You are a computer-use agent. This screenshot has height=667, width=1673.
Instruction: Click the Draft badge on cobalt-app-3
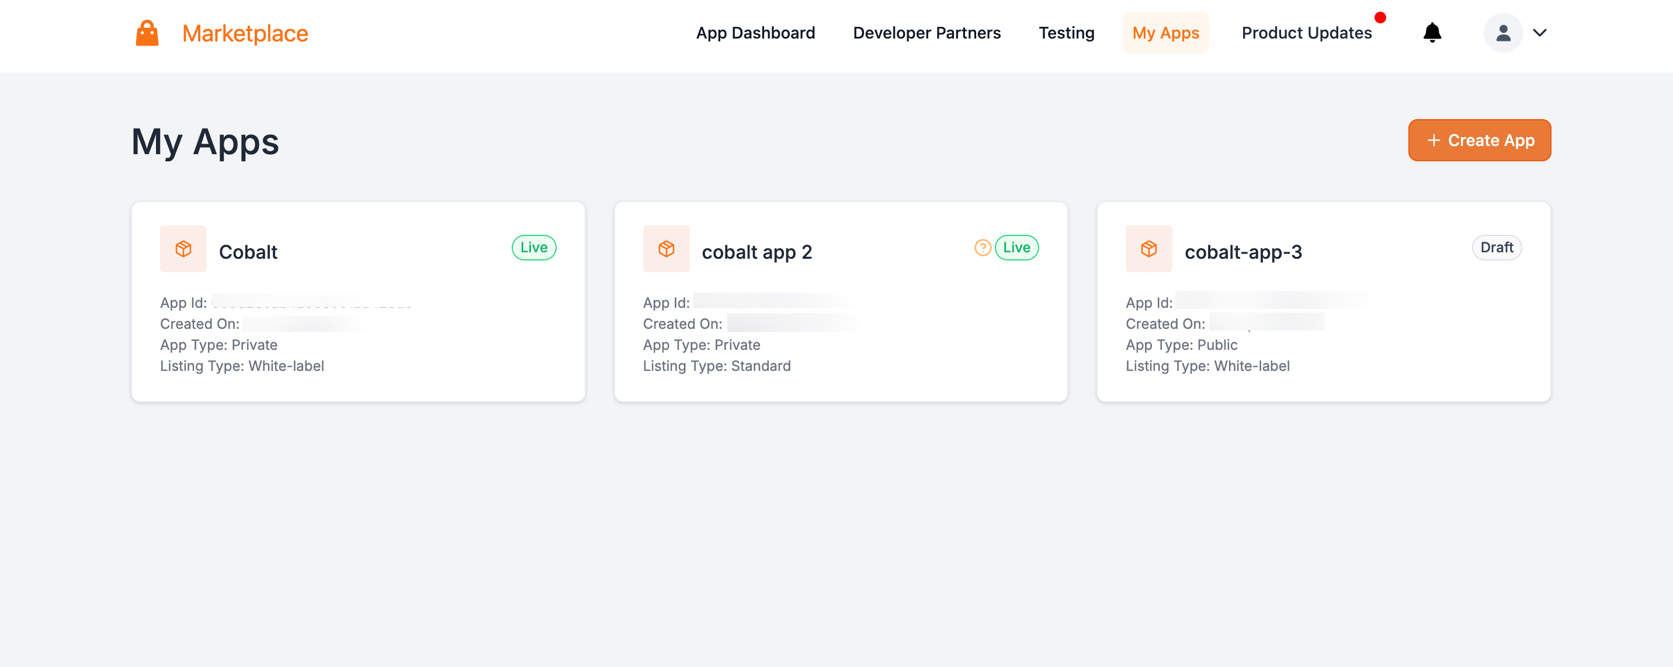click(x=1497, y=248)
